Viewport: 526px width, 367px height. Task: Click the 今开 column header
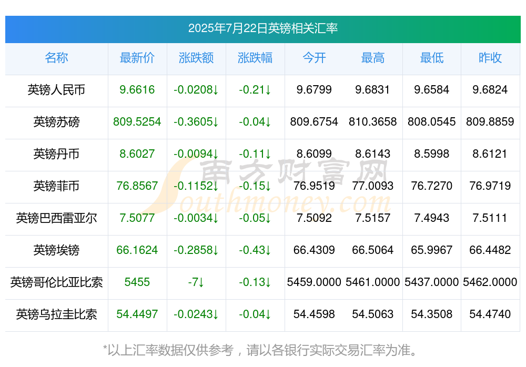[x=314, y=58]
